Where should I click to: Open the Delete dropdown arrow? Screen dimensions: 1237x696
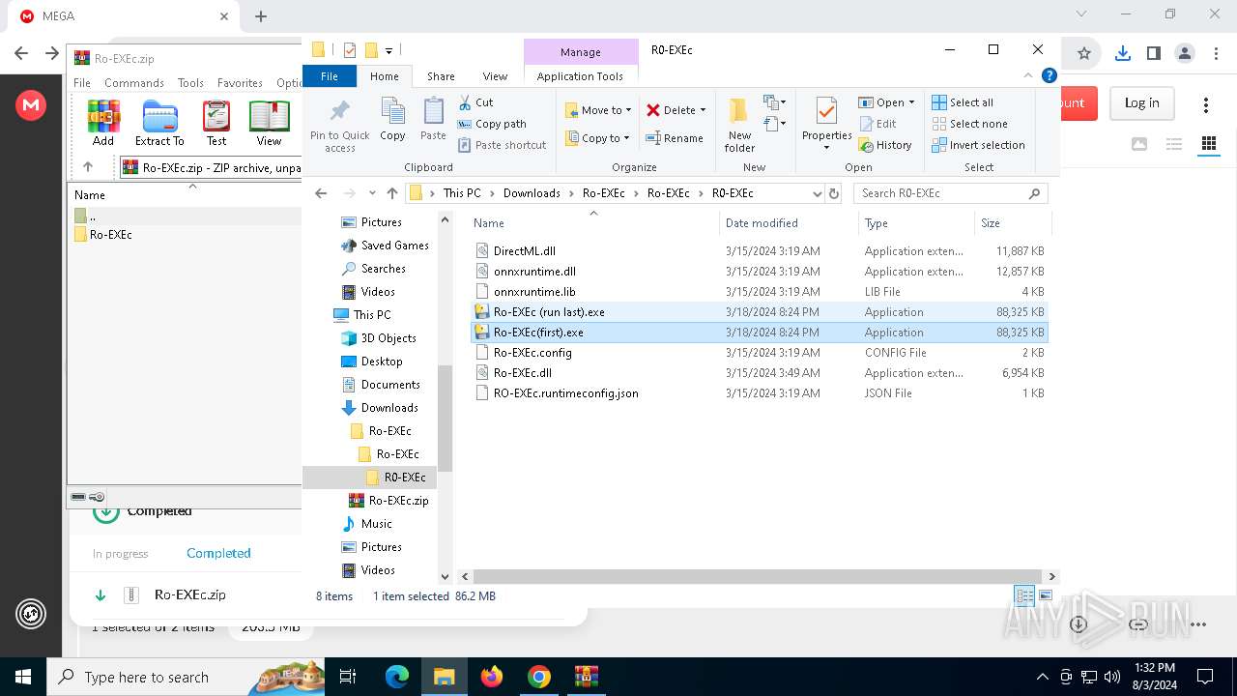coord(703,110)
